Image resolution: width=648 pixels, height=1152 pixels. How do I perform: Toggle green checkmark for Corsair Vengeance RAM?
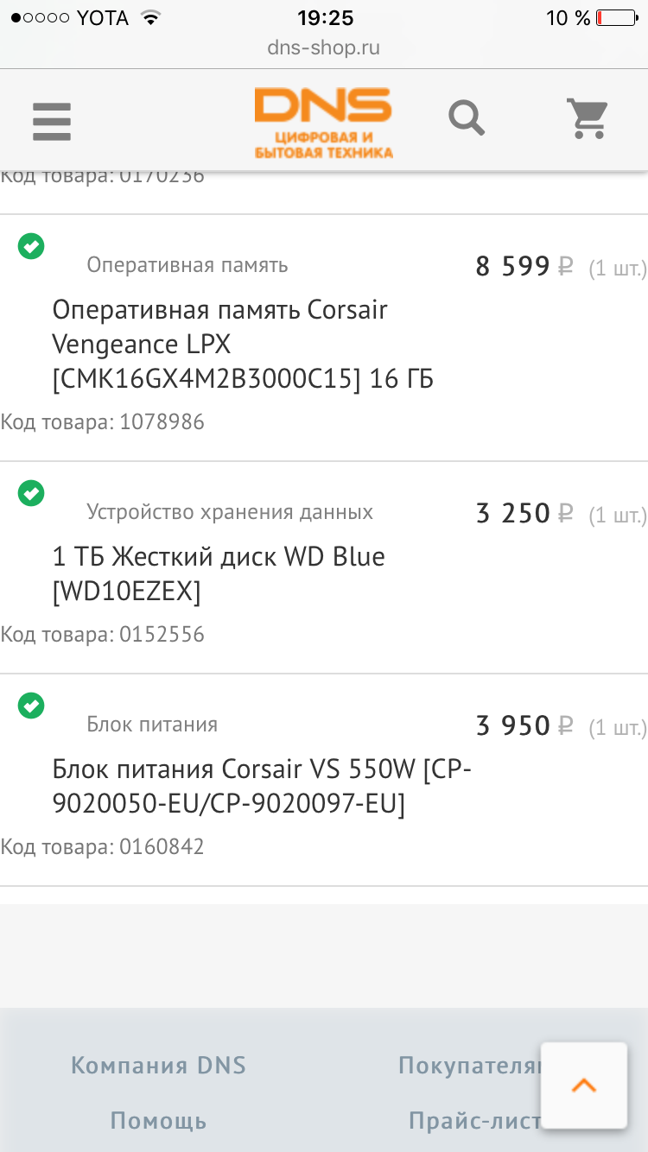(31, 247)
